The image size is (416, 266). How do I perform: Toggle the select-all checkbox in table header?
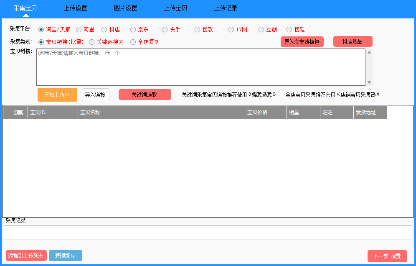click(x=18, y=112)
